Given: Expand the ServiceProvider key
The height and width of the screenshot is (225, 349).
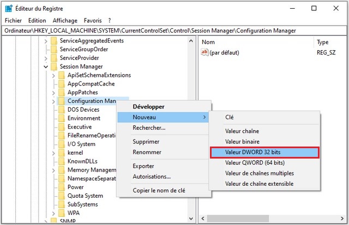Looking at the screenshot, I should point(46,58).
